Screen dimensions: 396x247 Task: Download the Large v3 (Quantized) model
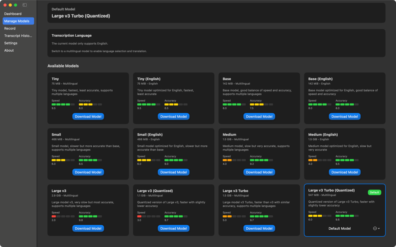click(173, 228)
